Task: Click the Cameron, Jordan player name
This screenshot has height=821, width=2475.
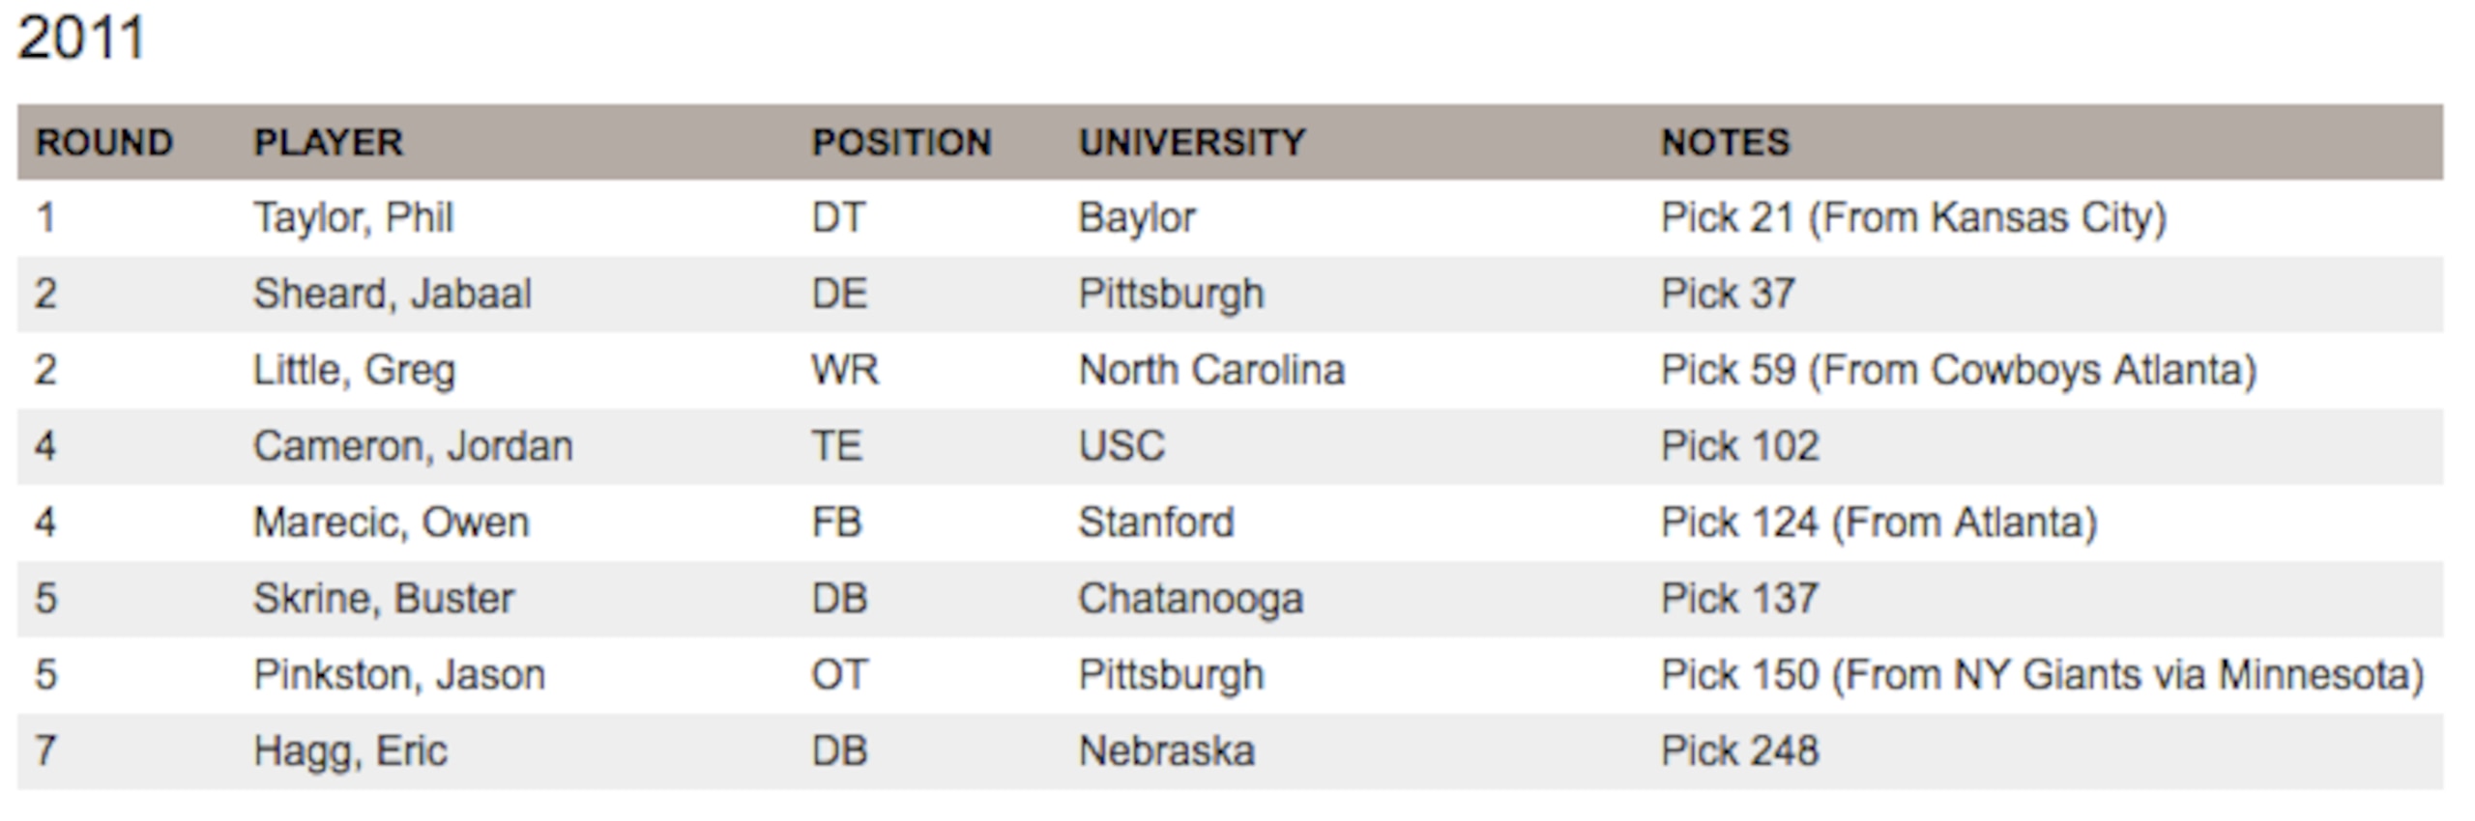Action: click(413, 446)
